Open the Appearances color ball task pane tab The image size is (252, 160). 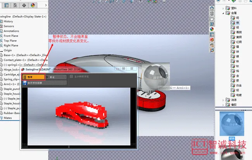(x=212, y=29)
